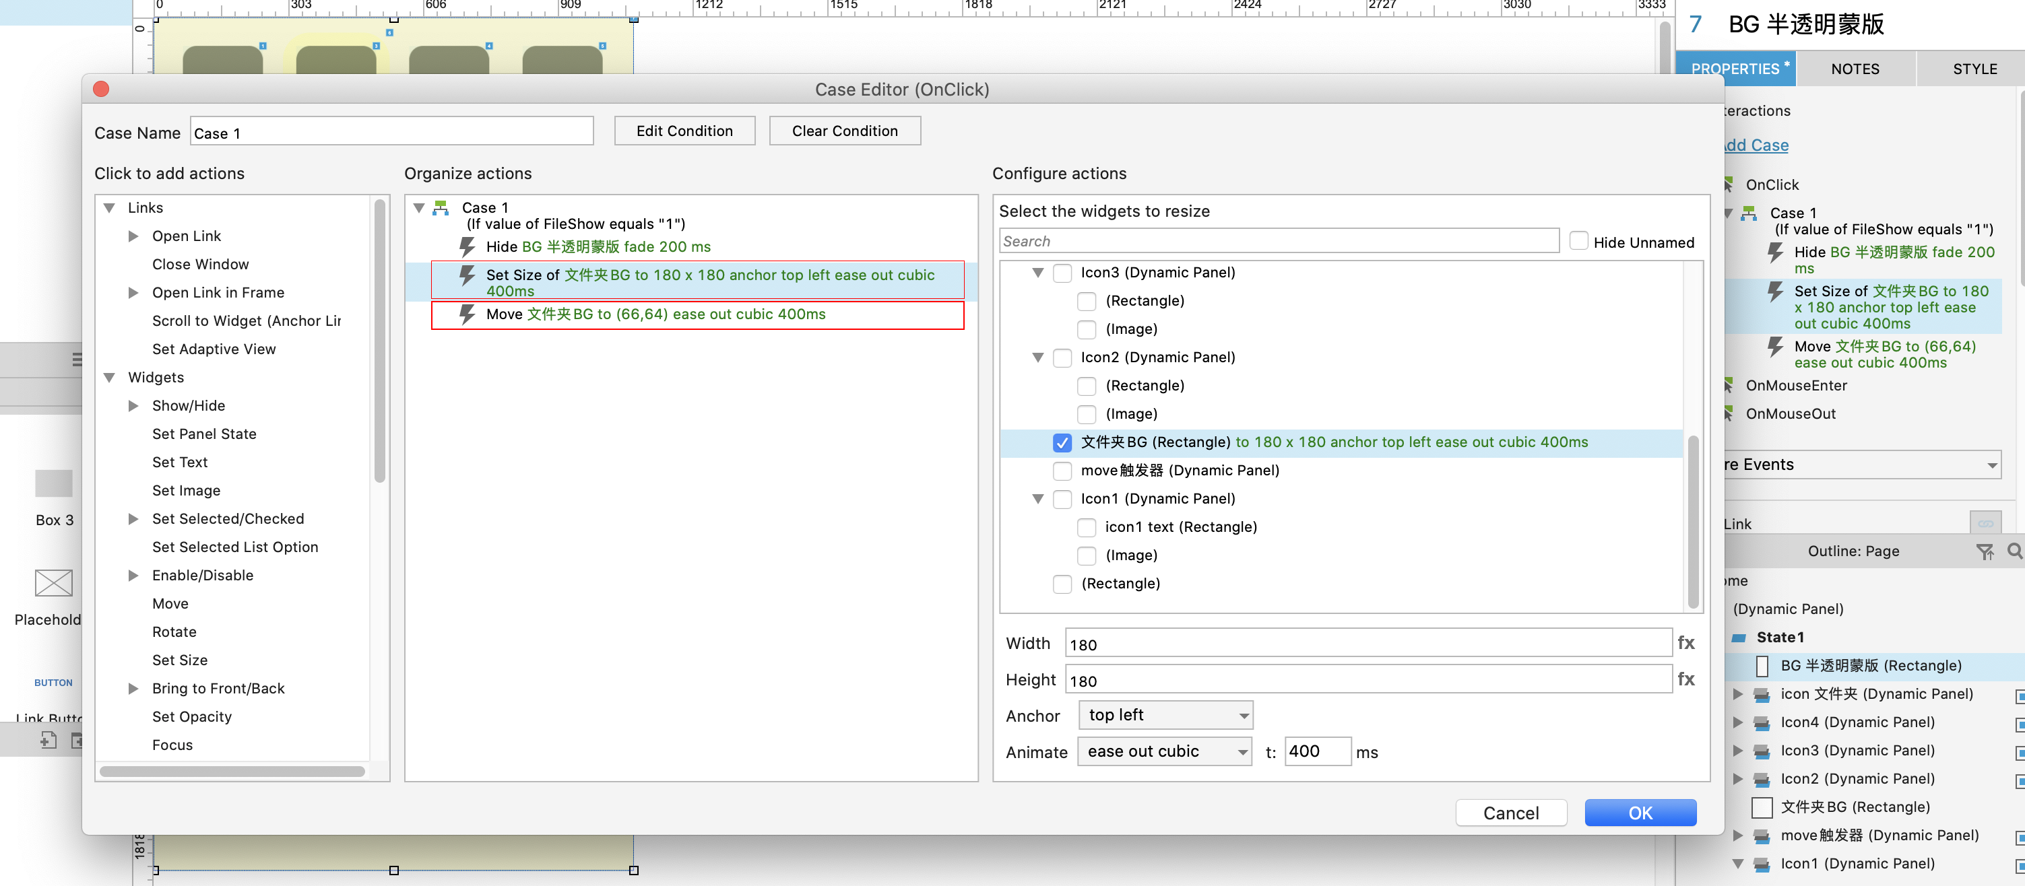Collapse the Icon3 (Dynamic Panel) tree node
This screenshot has height=886, width=2025.
coord(1037,273)
